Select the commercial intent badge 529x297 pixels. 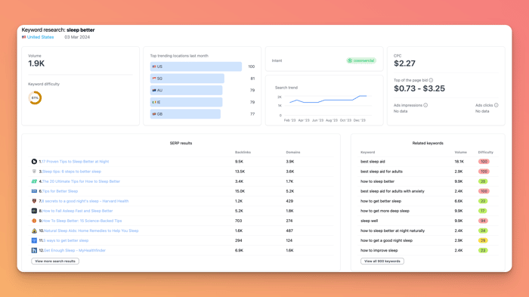pos(361,60)
